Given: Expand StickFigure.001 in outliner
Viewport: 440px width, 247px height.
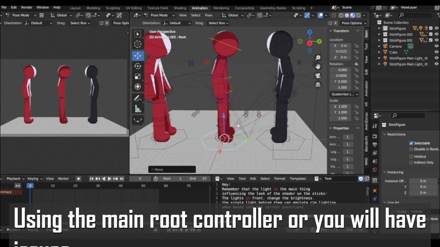Looking at the screenshot, I should (379, 40).
